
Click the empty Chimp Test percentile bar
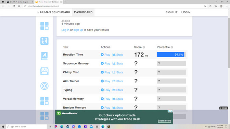tap(171, 72)
